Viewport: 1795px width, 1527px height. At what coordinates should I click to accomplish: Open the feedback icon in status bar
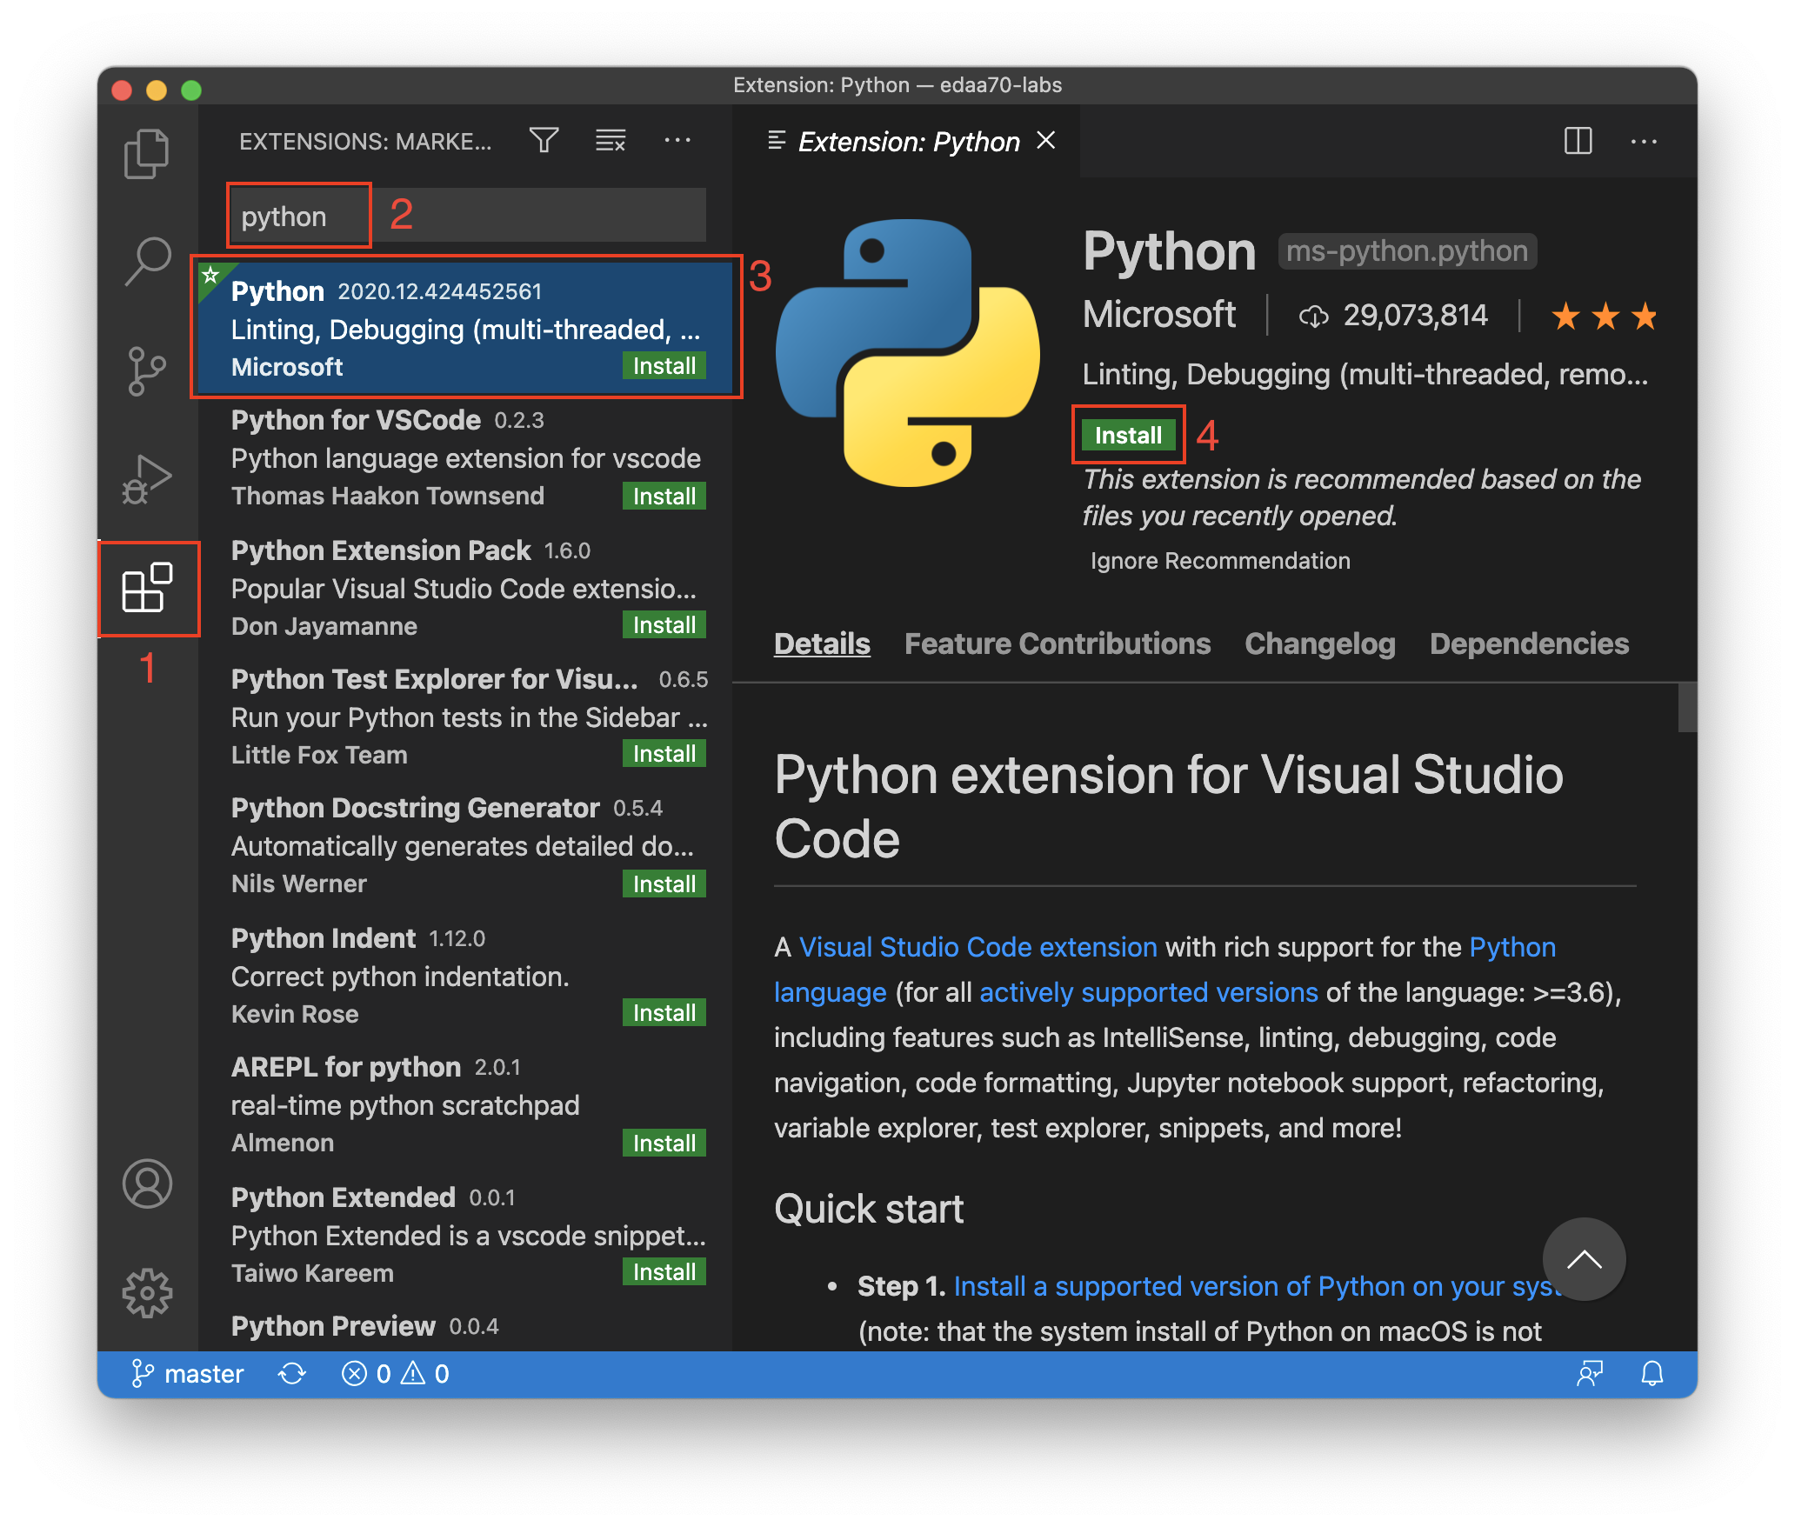point(1590,1374)
